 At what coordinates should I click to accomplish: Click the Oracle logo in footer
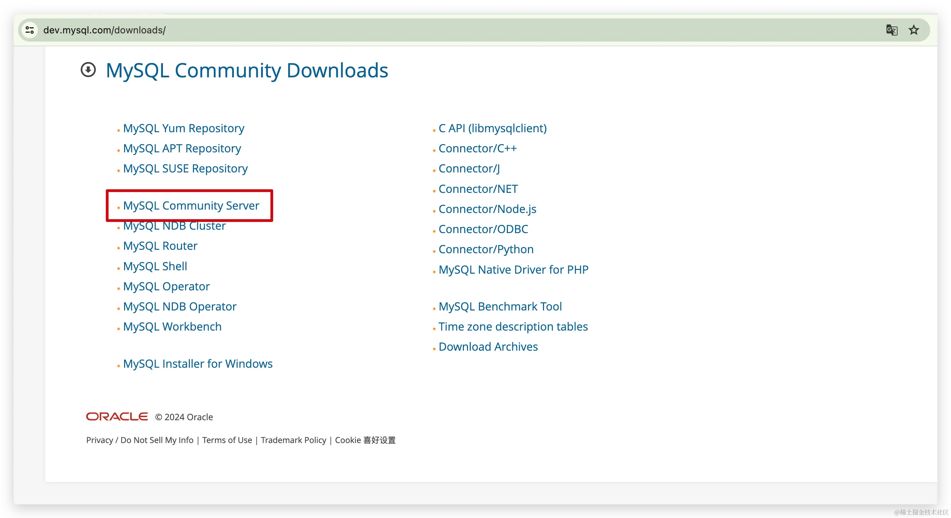pos(117,416)
